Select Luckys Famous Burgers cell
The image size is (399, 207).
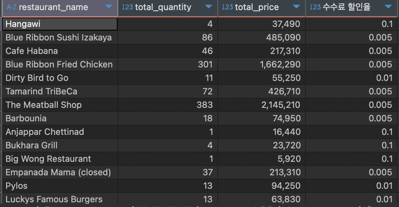point(60,199)
